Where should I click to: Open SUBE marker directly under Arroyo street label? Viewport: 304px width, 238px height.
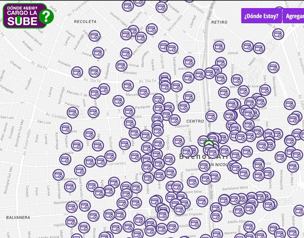click(x=219, y=46)
